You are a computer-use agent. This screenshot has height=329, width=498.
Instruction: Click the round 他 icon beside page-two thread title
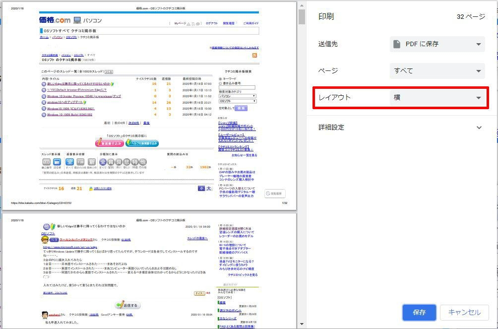click(46, 227)
